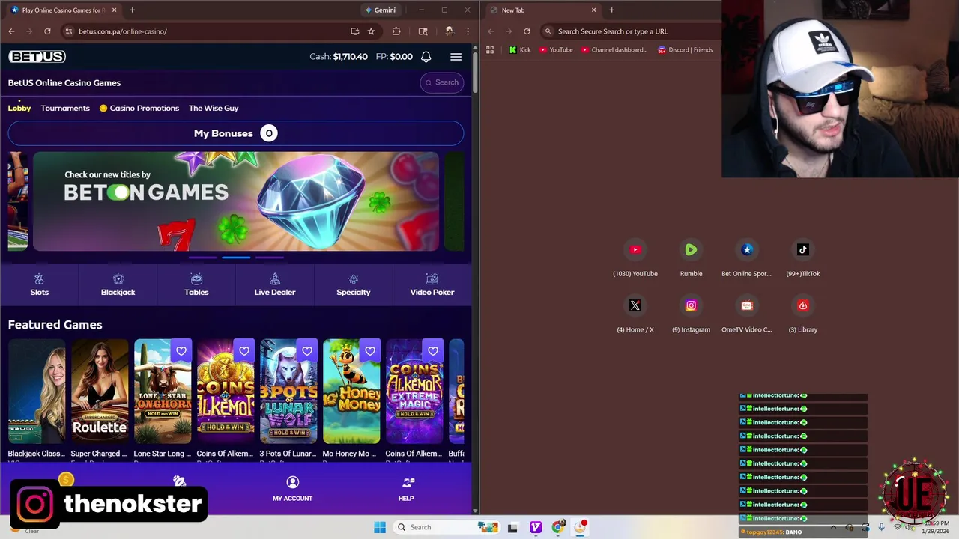
Task: Favorite the Mo Honey Money game
Action: [370, 351]
